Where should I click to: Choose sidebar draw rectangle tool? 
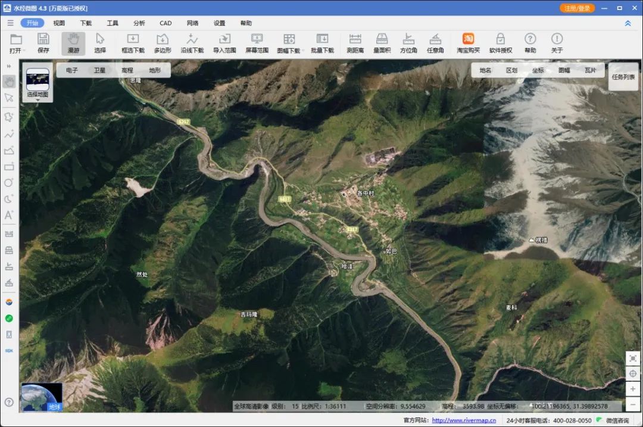[x=9, y=167]
